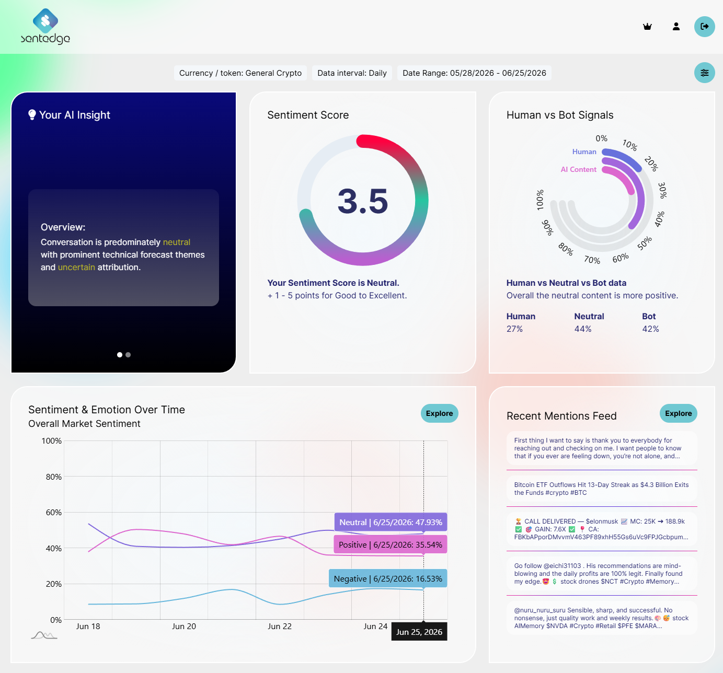This screenshot has width=723, height=673.
Task: Open the crown premium icon
Action: (647, 27)
